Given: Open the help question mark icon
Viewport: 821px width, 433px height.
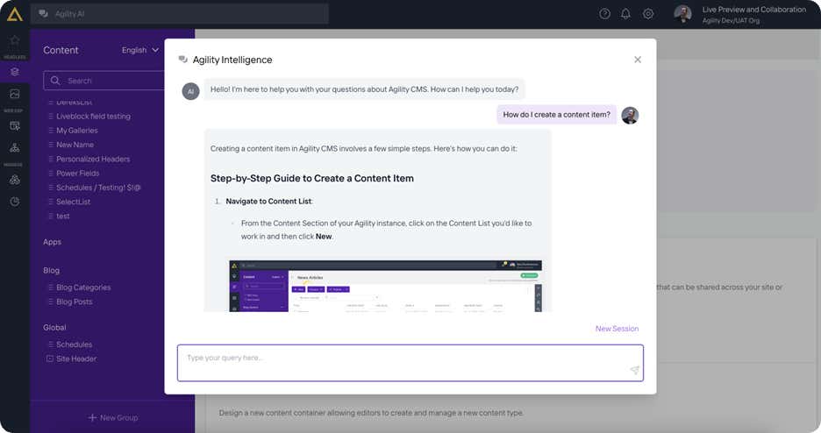Looking at the screenshot, I should (604, 14).
